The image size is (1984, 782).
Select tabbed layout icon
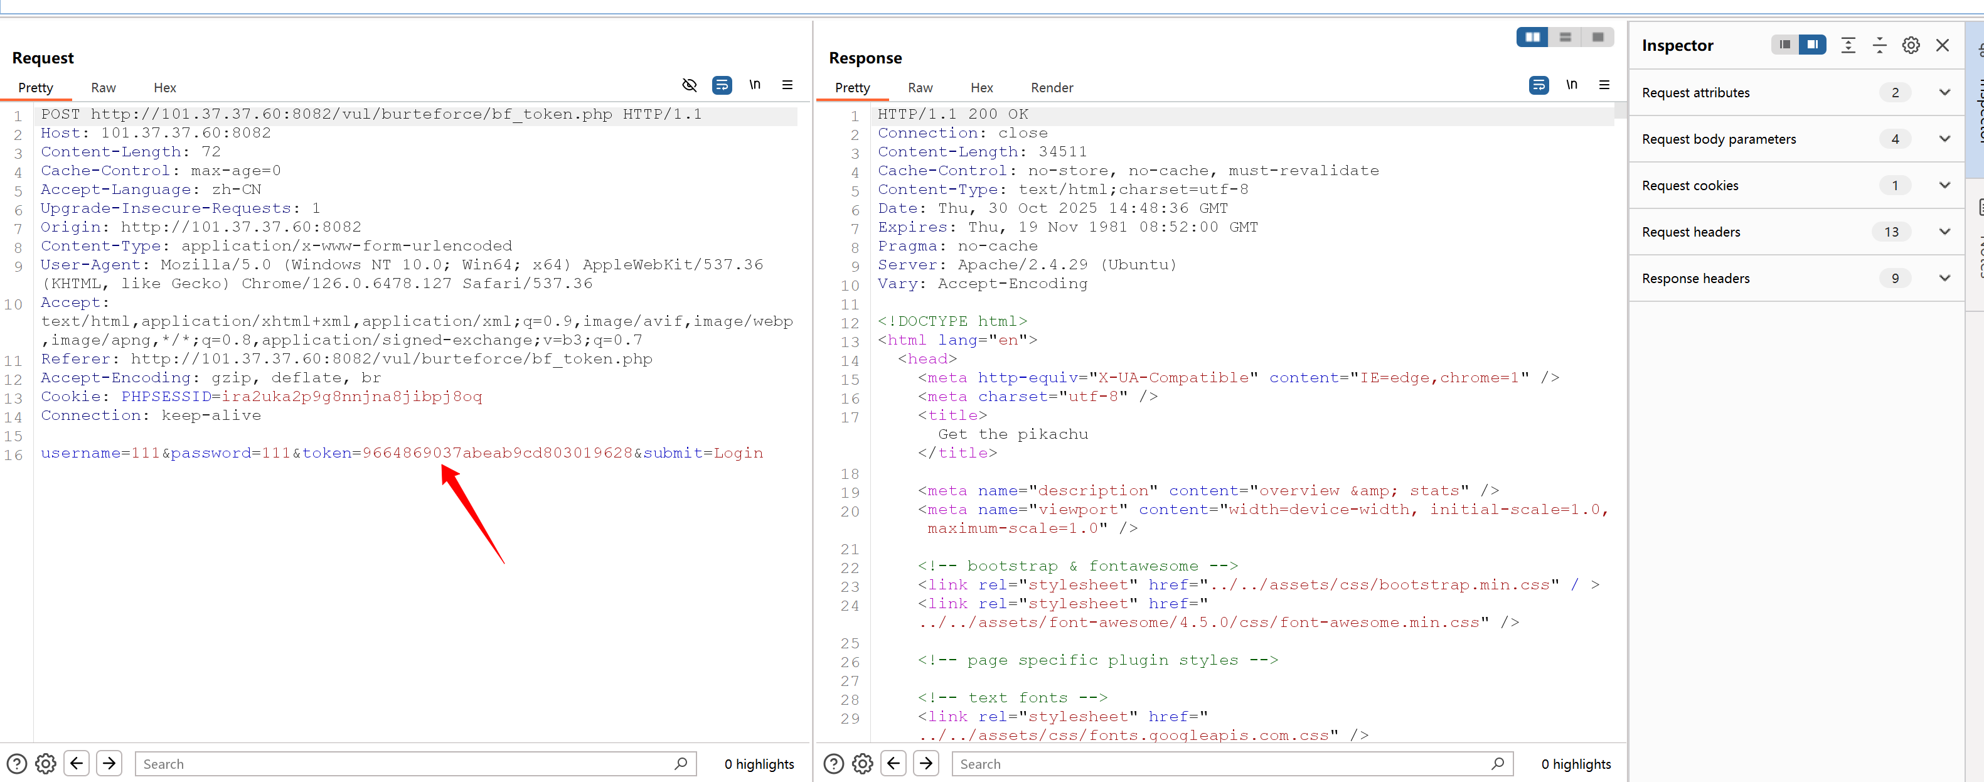click(x=1597, y=37)
